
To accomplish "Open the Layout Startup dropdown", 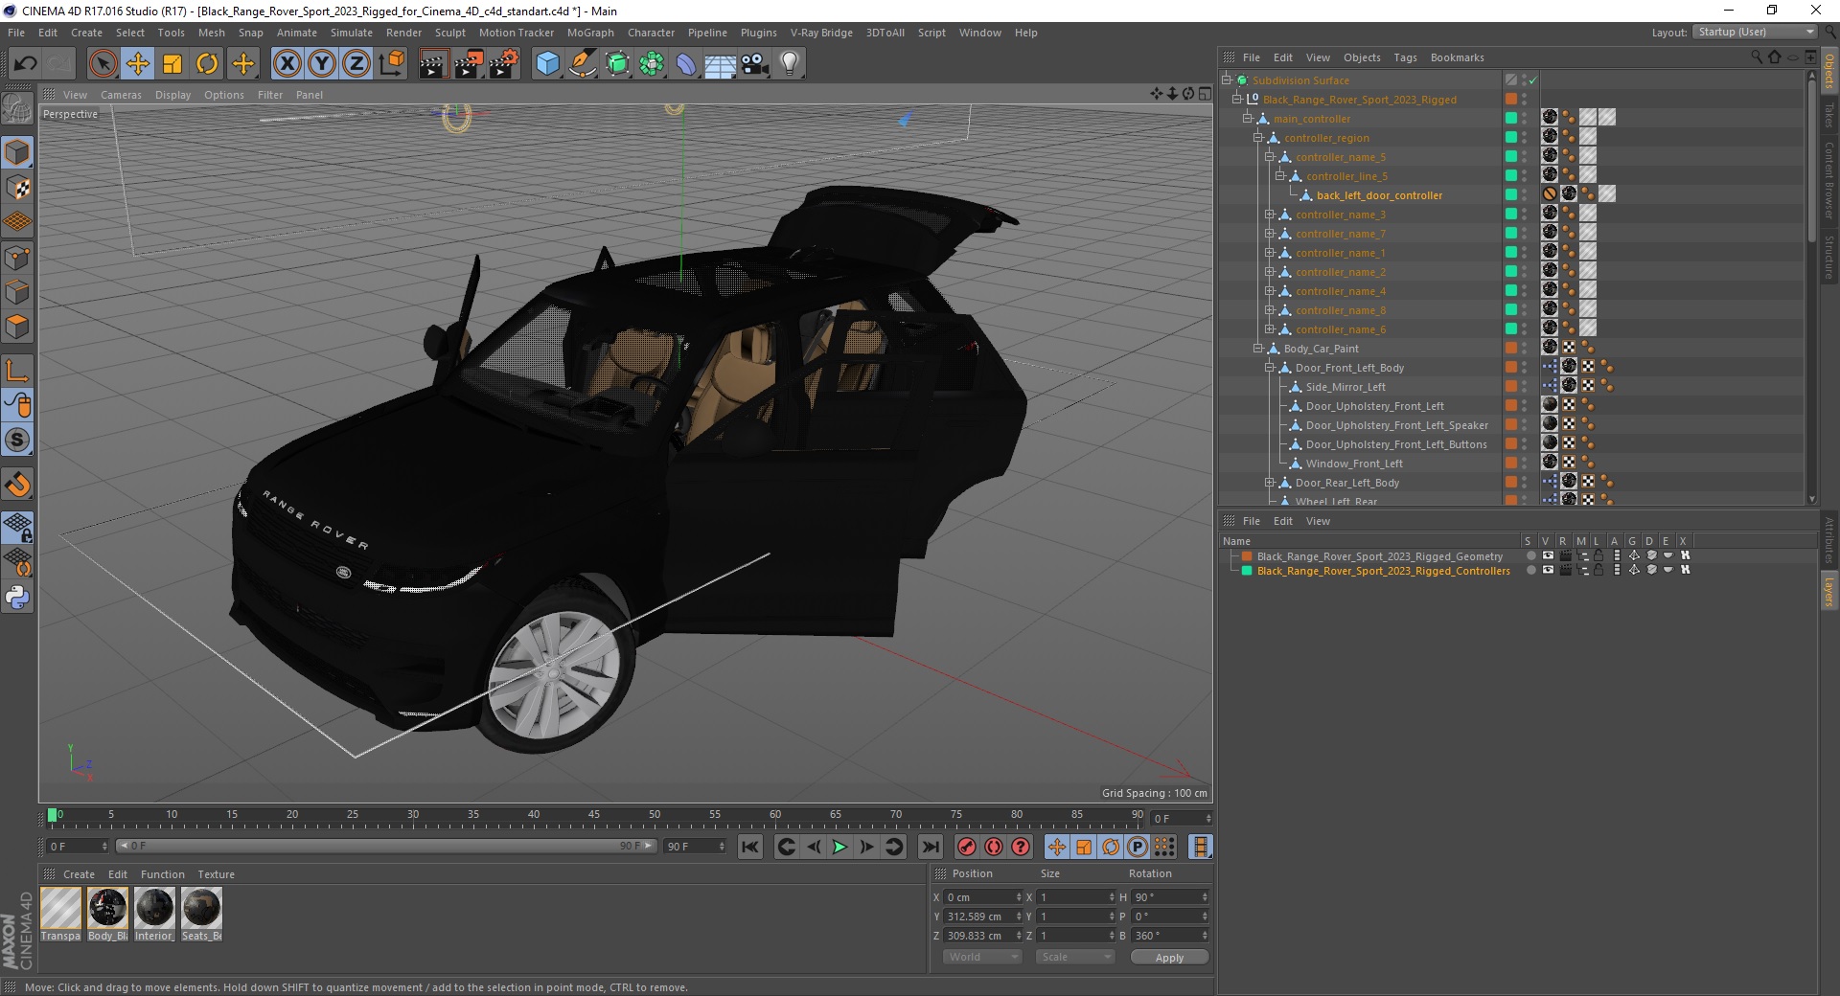I will coord(1755,32).
